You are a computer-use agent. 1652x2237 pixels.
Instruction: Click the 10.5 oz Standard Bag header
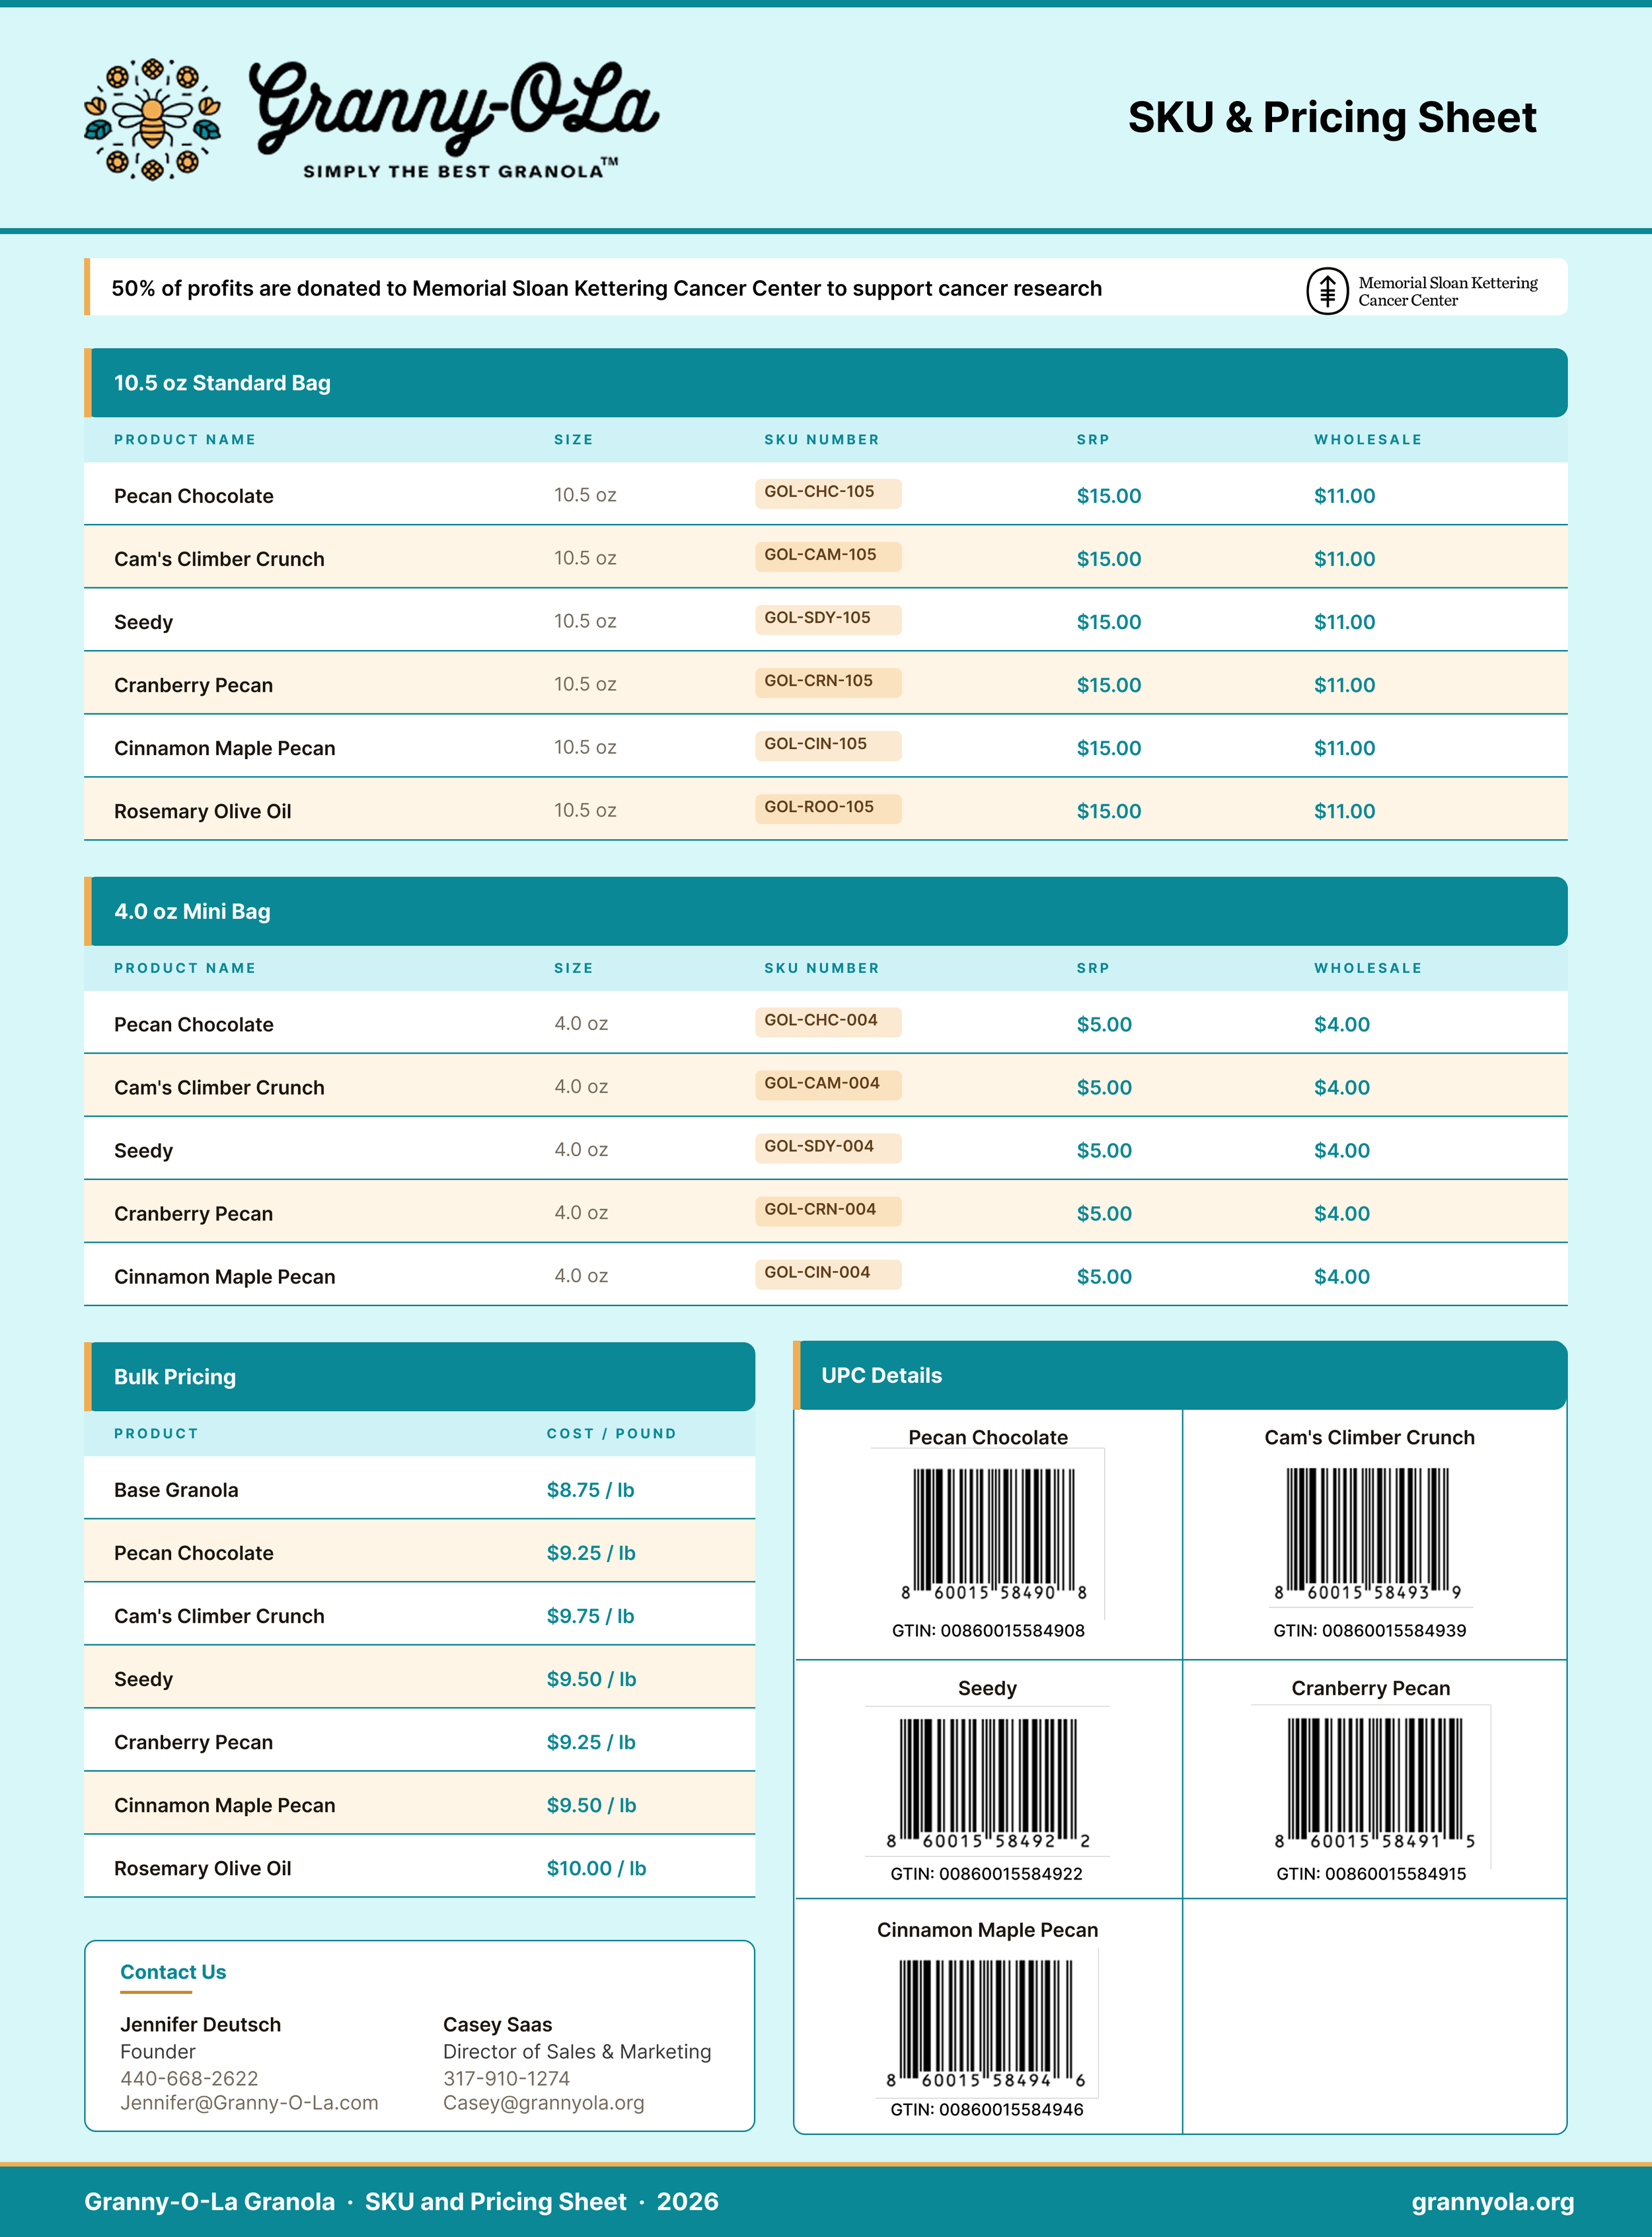[x=826, y=383]
